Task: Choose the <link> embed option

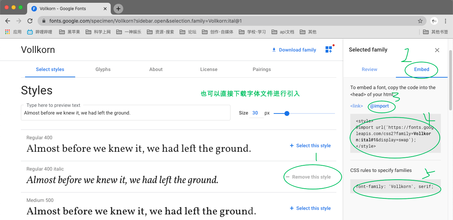Action: [357, 106]
